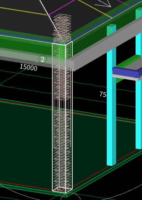Click the 15000 grid dimension text
The height and width of the screenshot is (200, 142).
(x=29, y=67)
